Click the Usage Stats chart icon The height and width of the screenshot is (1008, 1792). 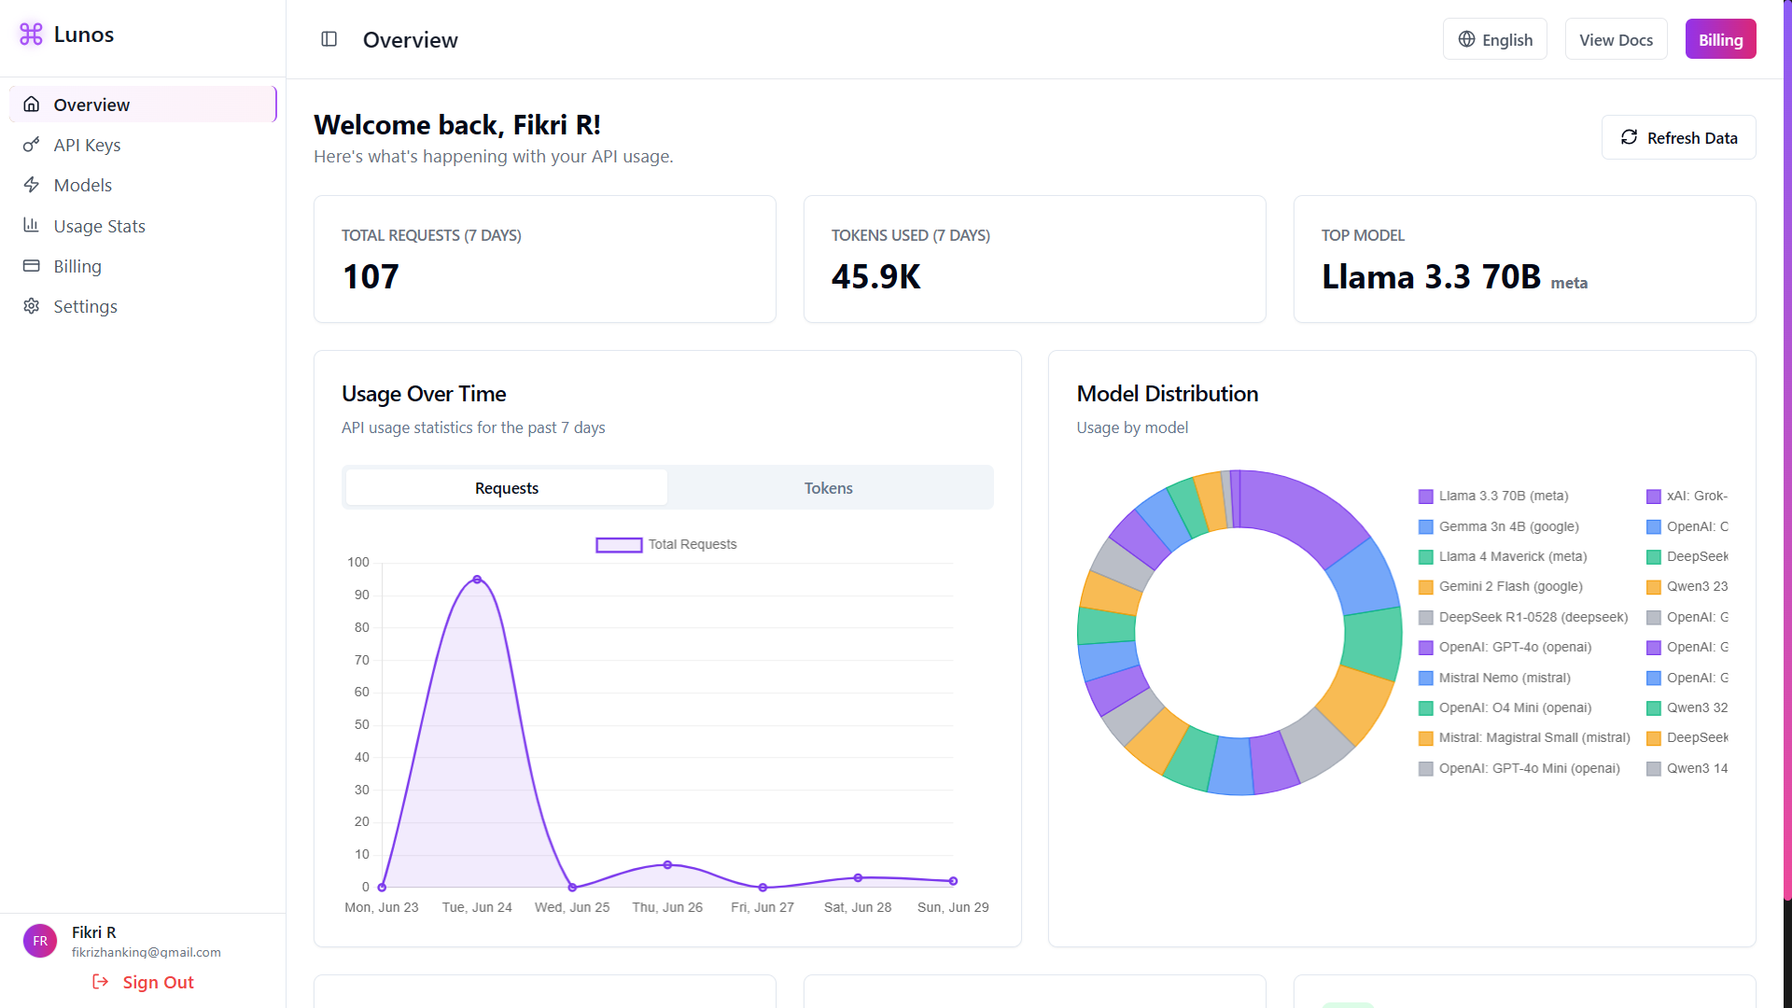pyautogui.click(x=31, y=225)
